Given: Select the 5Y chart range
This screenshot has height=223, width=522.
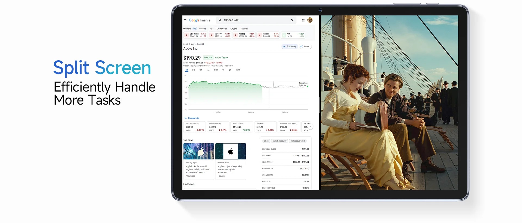Looking at the screenshot, I should pos(230,70).
